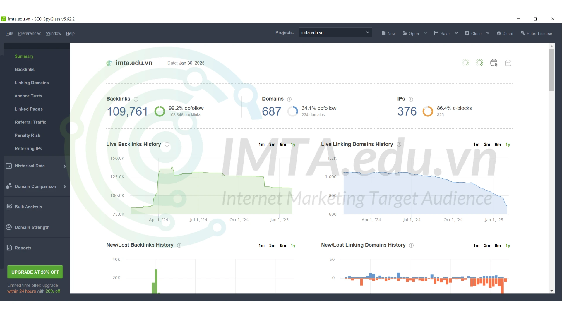Set Live Backlinks History to 1m
This screenshot has width=562, height=316.
tap(261, 145)
